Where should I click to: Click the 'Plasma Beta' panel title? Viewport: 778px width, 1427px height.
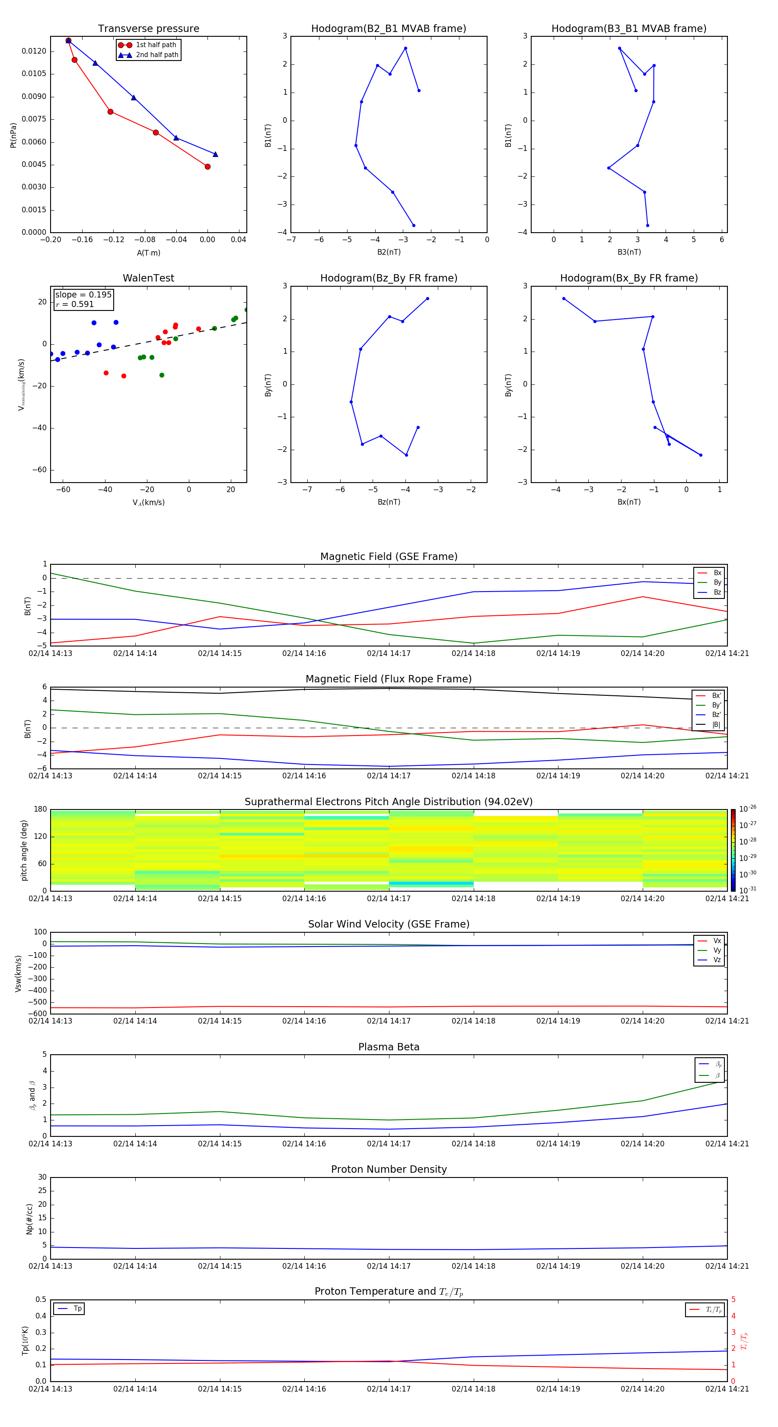(x=389, y=1047)
